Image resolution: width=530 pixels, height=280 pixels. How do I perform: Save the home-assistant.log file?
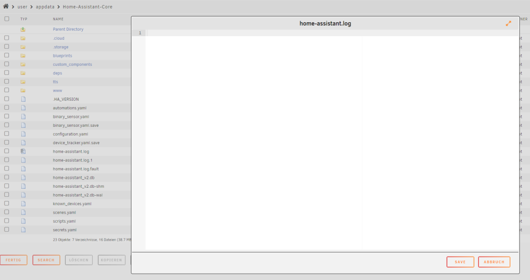point(460,262)
